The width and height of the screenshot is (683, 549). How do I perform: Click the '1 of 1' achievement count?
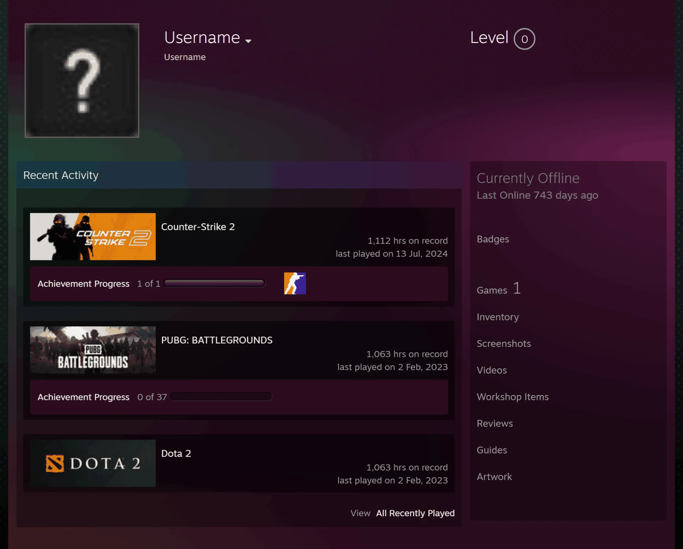click(149, 284)
